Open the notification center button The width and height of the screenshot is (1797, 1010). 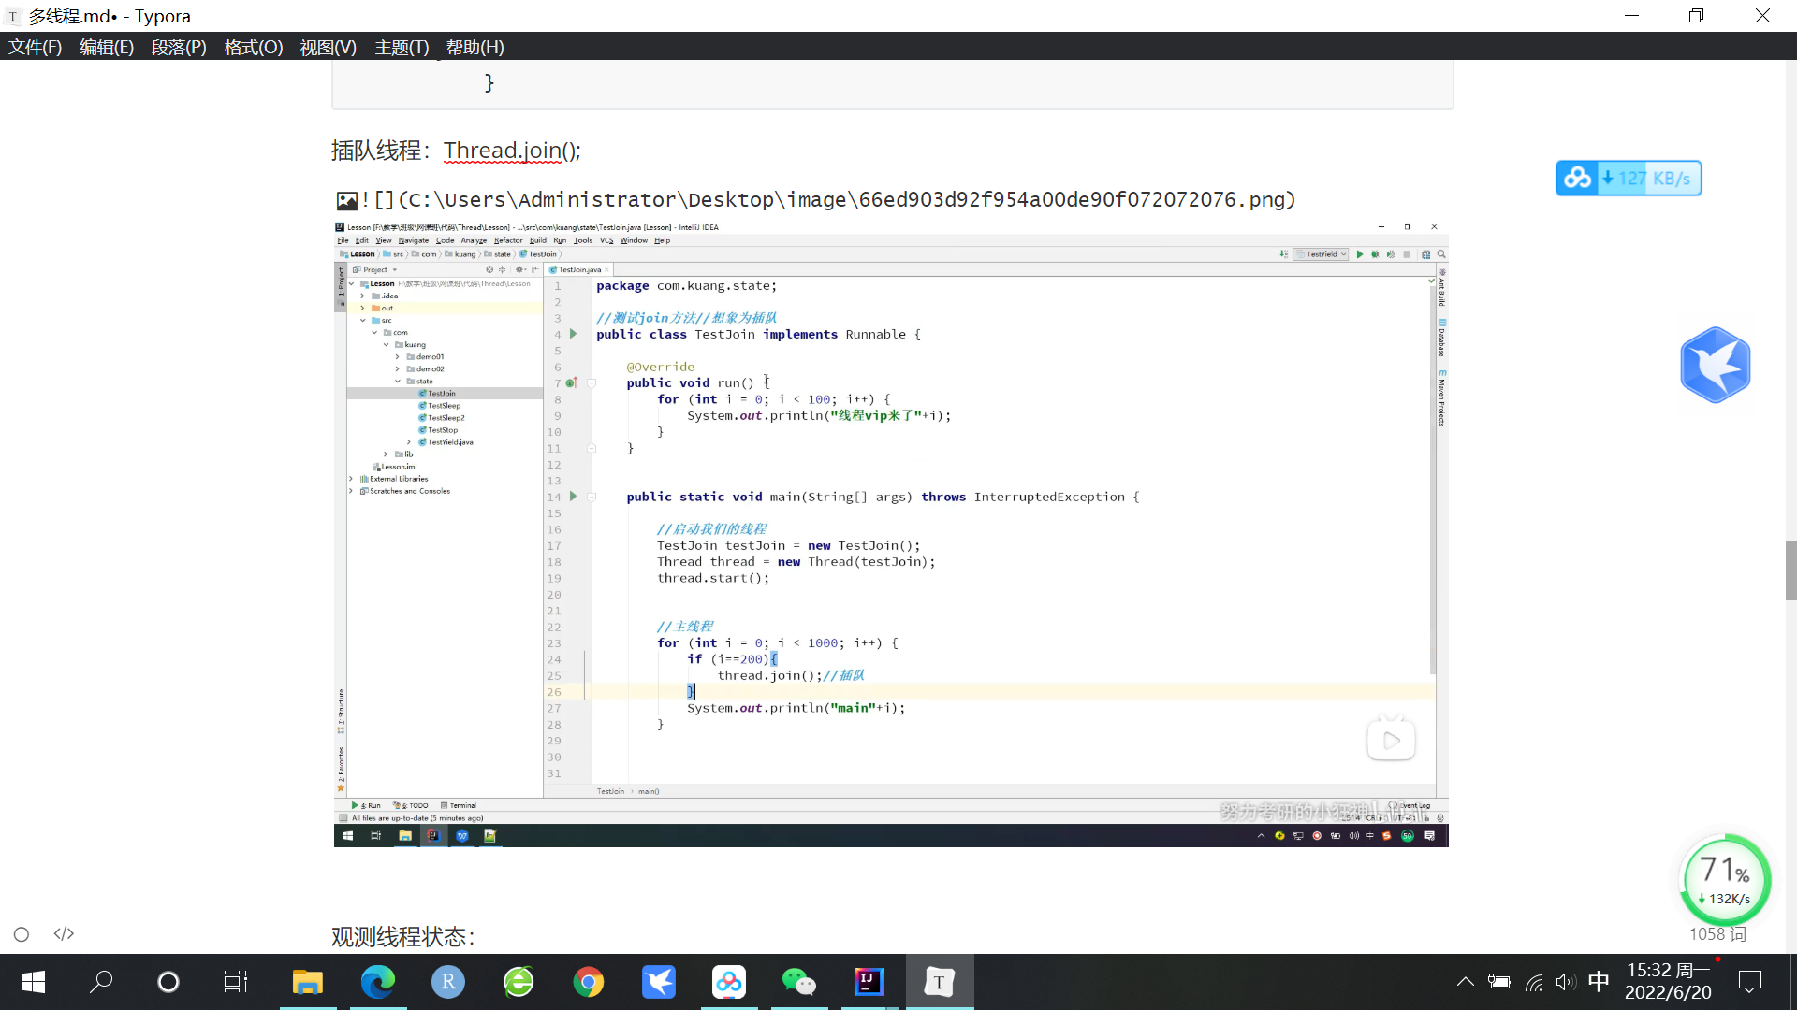coord(1749,982)
